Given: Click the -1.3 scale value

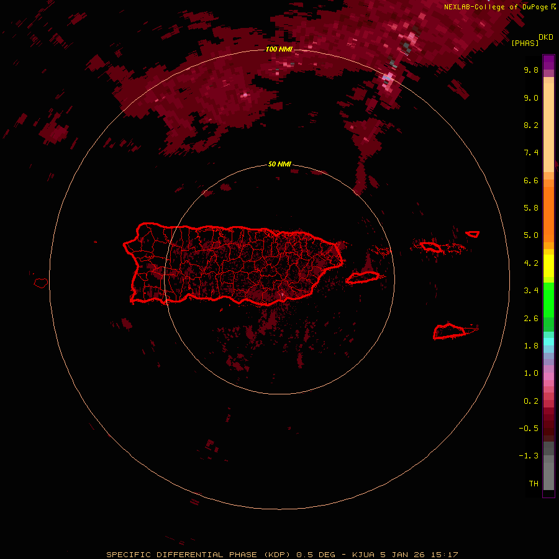Looking at the screenshot, I should 529,456.
